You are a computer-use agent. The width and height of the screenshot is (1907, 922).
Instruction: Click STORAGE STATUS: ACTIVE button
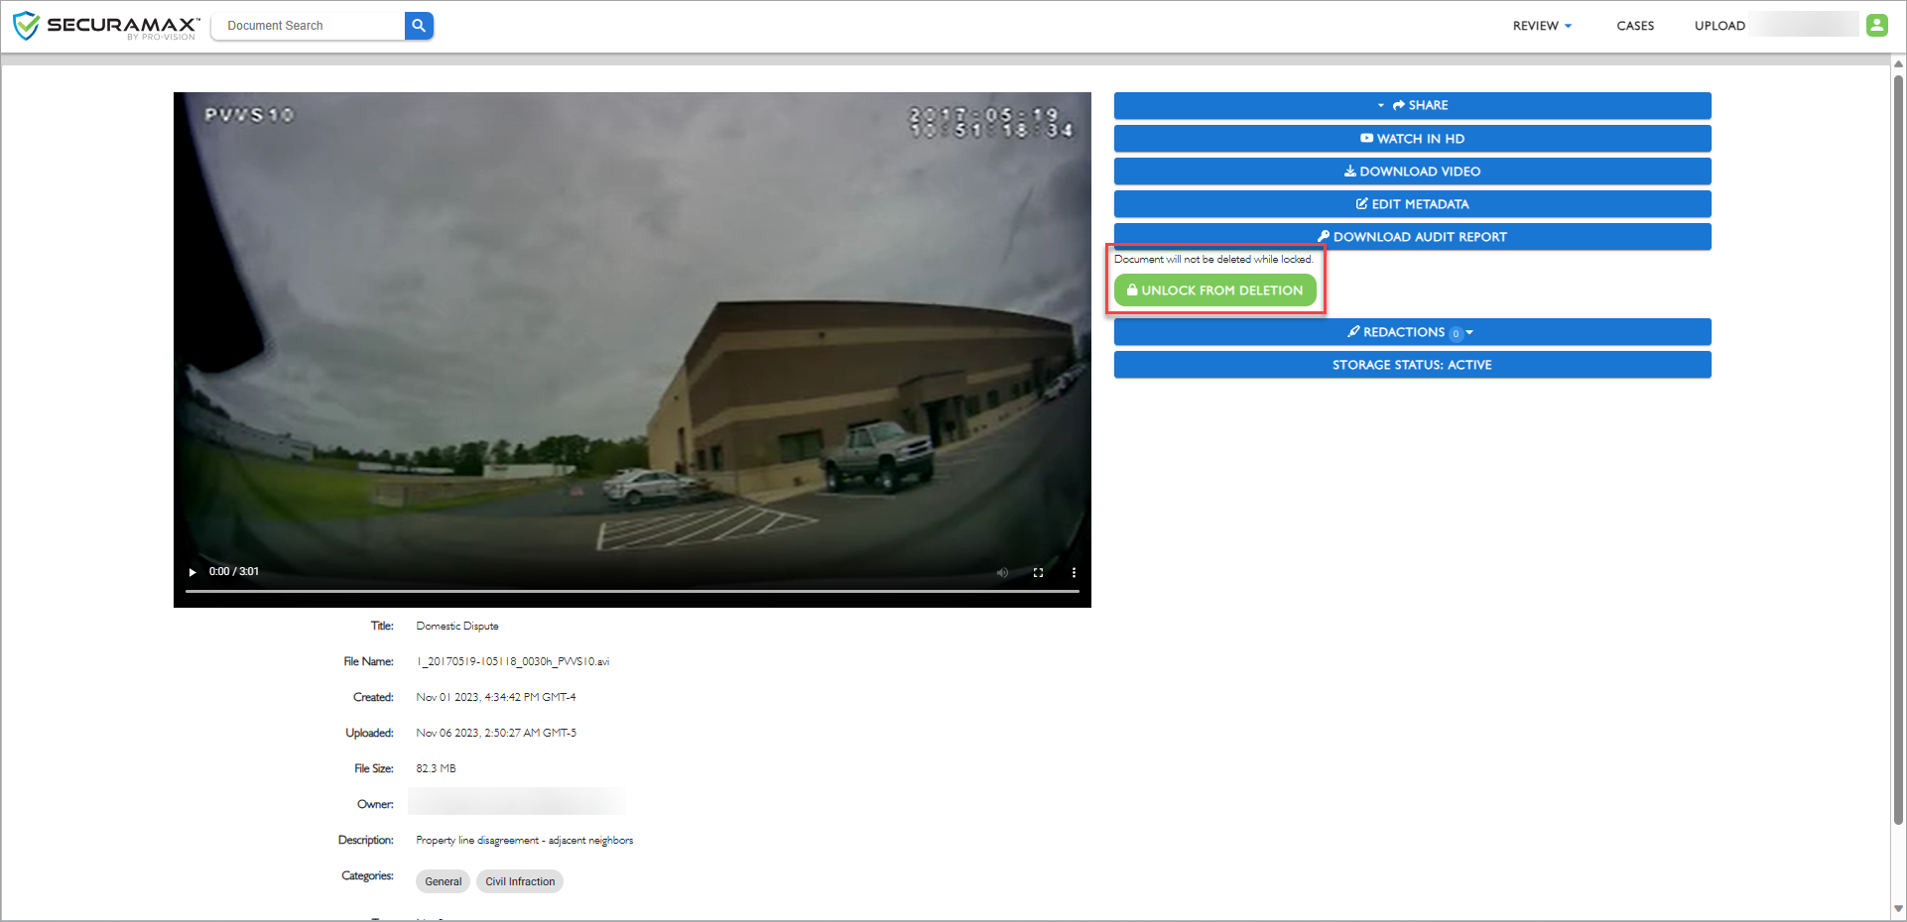point(1412,365)
